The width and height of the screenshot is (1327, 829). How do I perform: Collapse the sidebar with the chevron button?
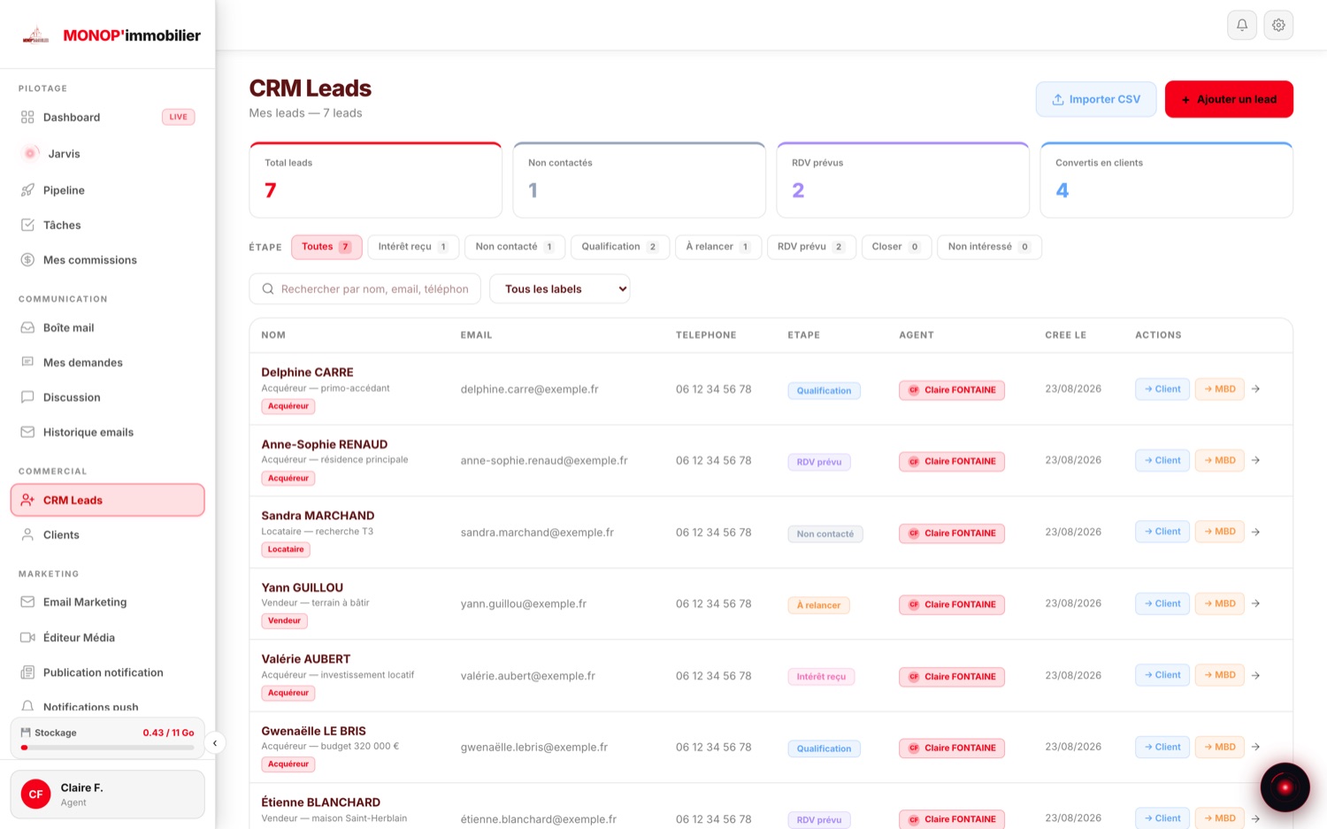[x=215, y=743]
